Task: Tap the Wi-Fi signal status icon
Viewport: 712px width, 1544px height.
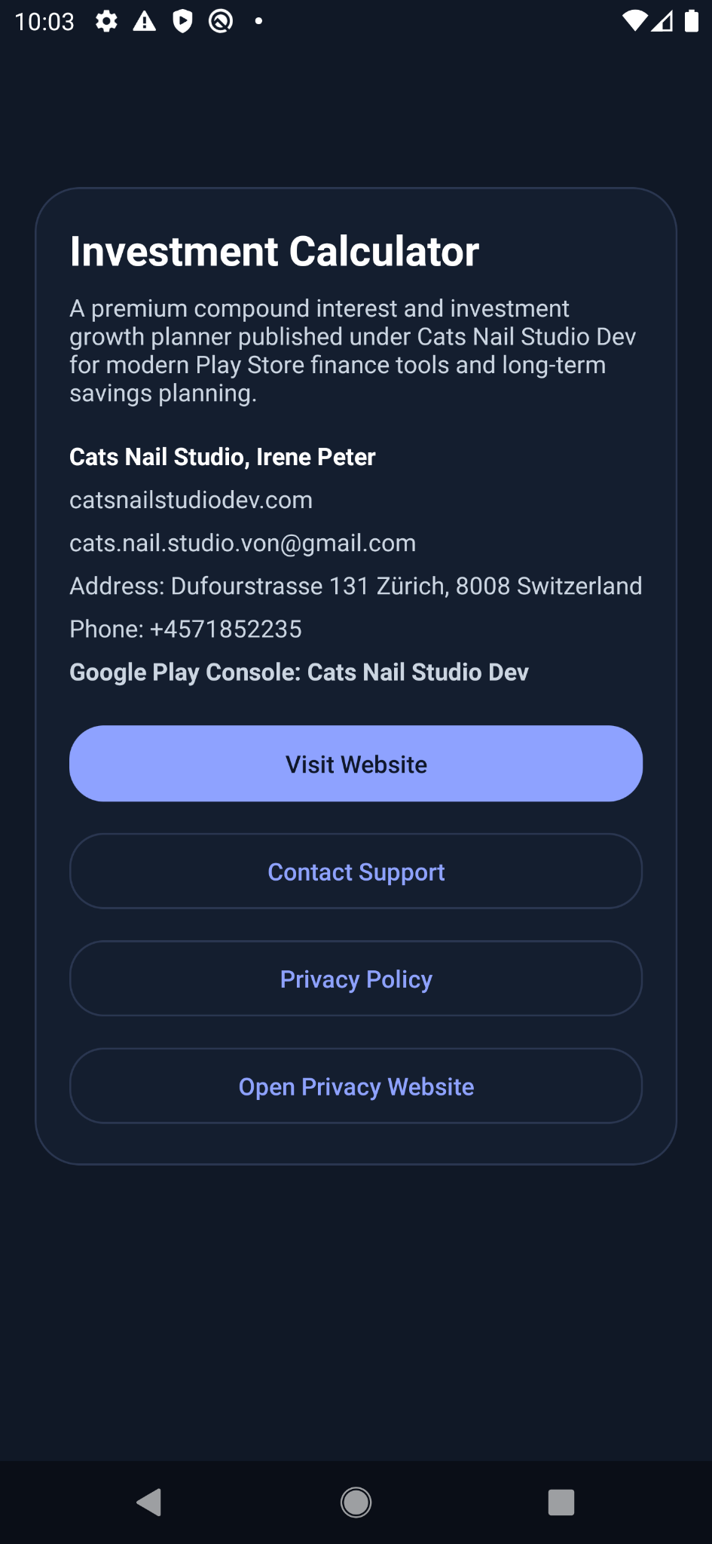Action: [x=634, y=21]
